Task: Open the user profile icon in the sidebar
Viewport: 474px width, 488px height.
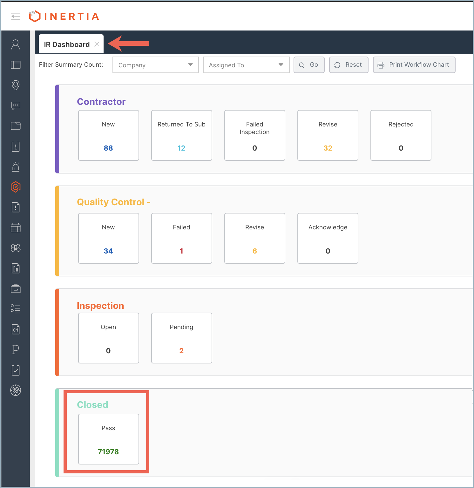Action: click(16, 44)
